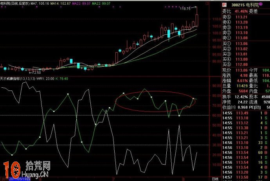Image resolution: width=270 pixels, height=181 pixels.
Task: Click the 最高 label
Action: pos(253,75)
